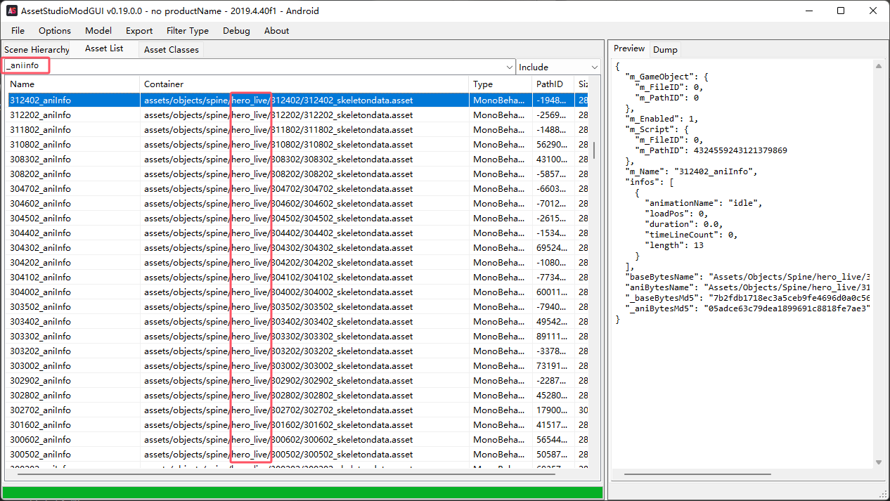
Task: Switch to the Asset List tab
Action: pos(104,48)
